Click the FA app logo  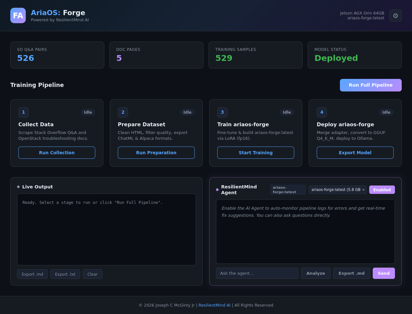(x=18, y=15)
